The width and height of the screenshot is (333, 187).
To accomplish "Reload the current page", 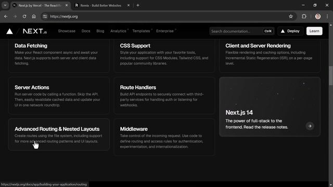I will point(24,16).
